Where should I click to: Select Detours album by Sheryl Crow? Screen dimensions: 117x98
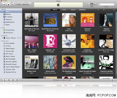106,20
